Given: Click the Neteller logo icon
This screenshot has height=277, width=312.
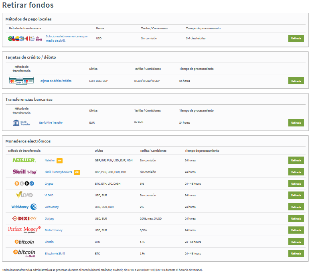Looking at the screenshot, I should pos(24,160).
